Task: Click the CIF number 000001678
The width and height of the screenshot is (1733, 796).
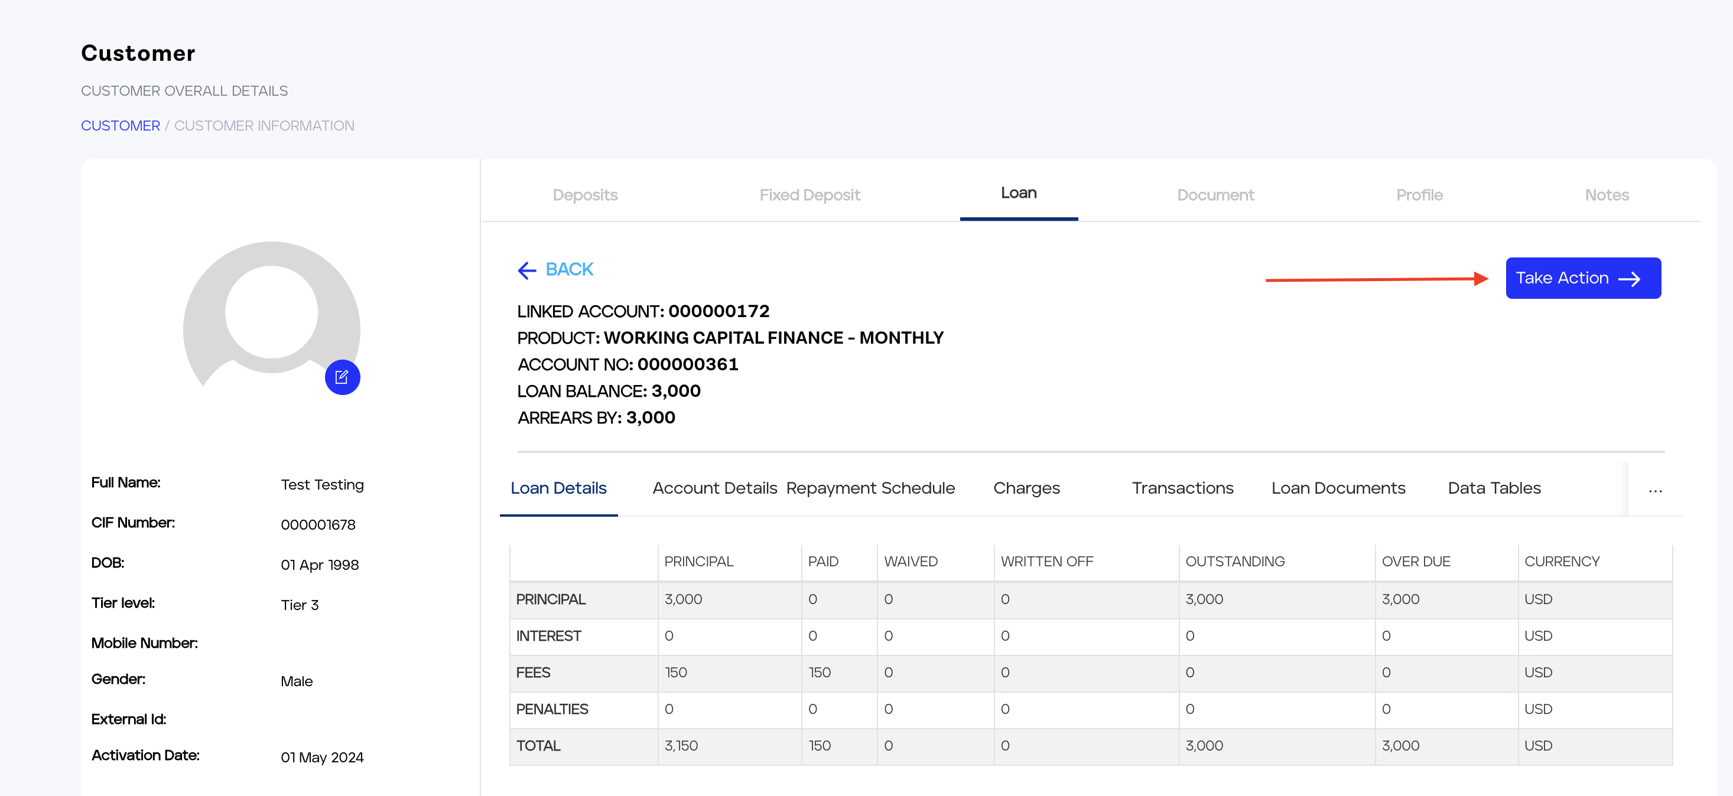Action: (317, 525)
